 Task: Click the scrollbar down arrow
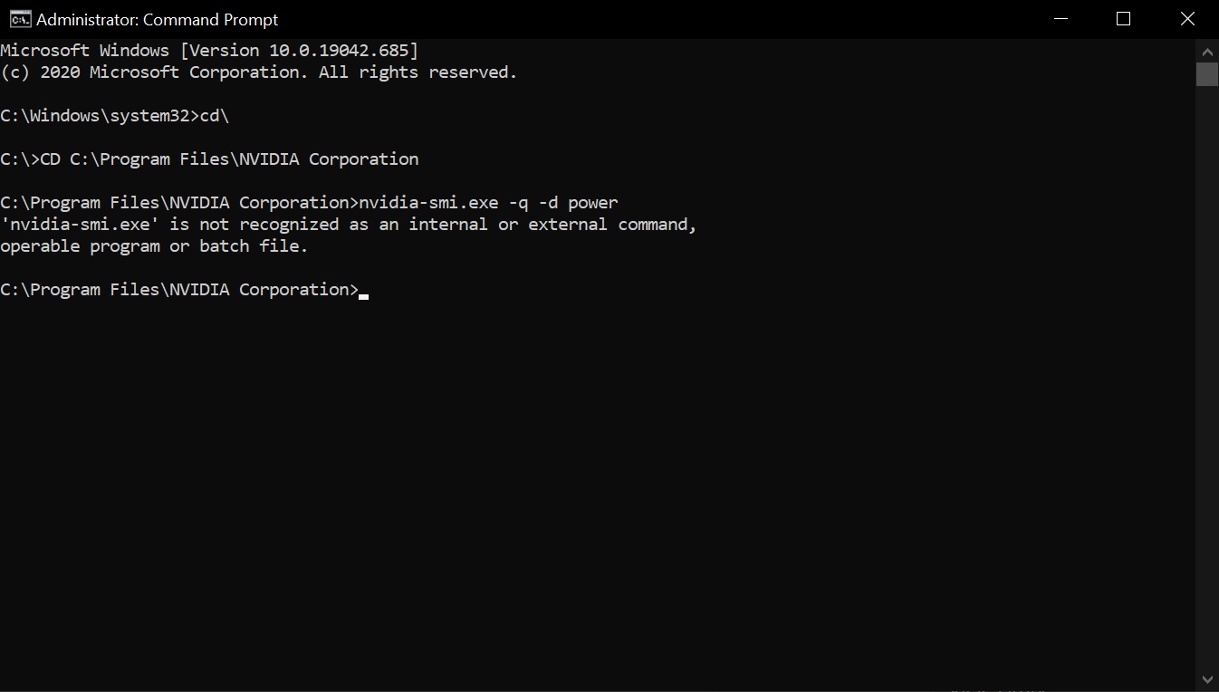[x=1207, y=680]
